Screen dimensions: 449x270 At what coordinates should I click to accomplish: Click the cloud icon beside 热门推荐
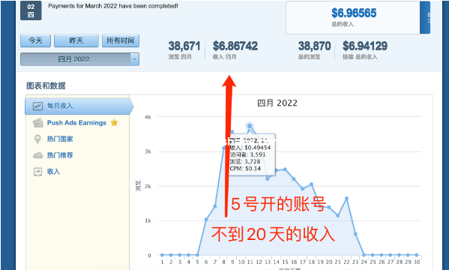37,156
